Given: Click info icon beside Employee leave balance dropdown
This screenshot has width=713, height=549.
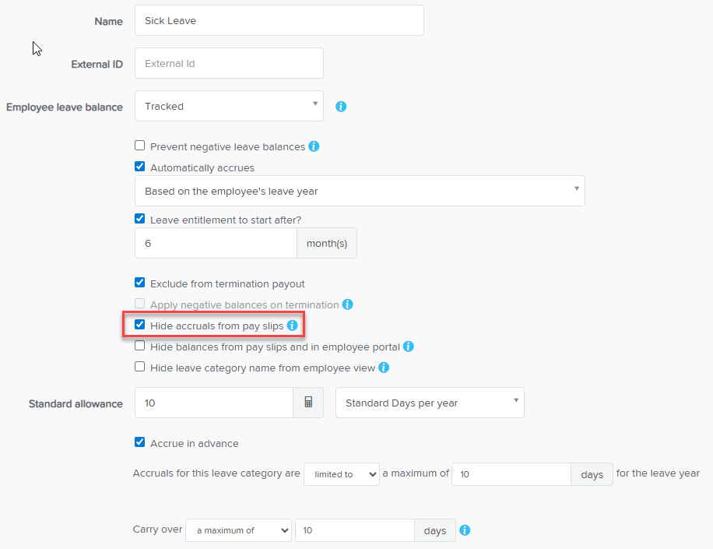Looking at the screenshot, I should [341, 107].
